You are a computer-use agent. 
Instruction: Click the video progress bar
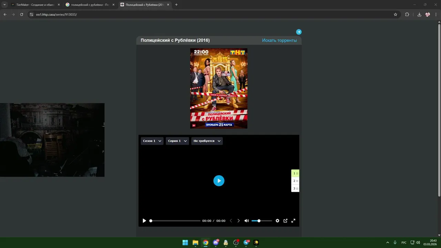coord(175,221)
